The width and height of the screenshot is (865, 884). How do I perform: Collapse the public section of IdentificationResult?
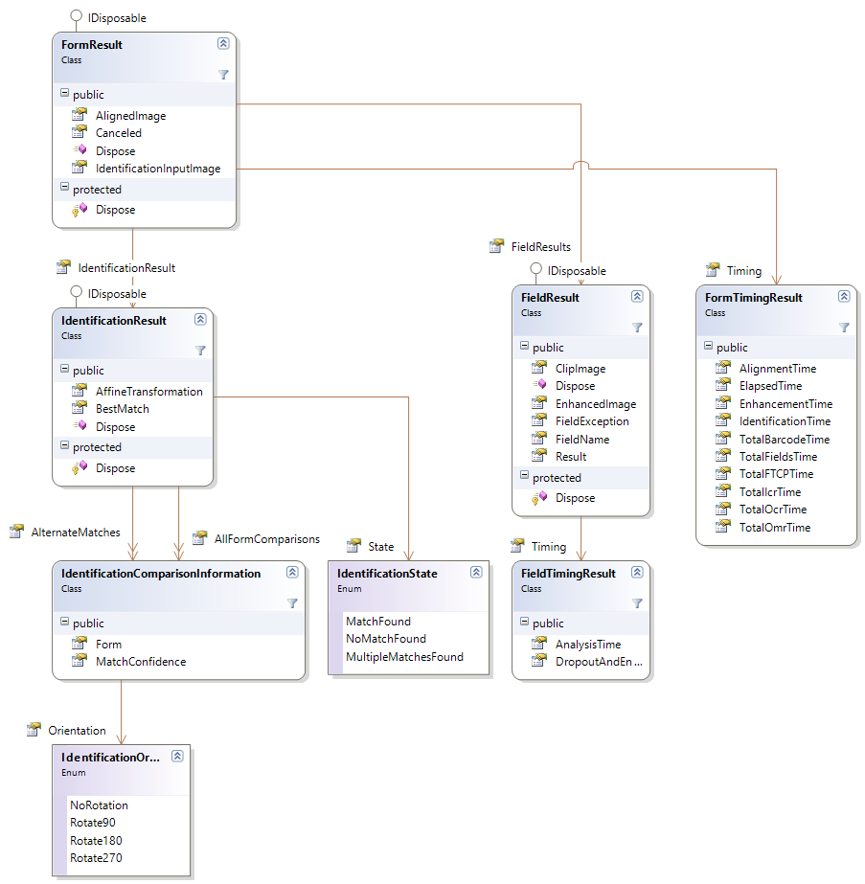65,369
